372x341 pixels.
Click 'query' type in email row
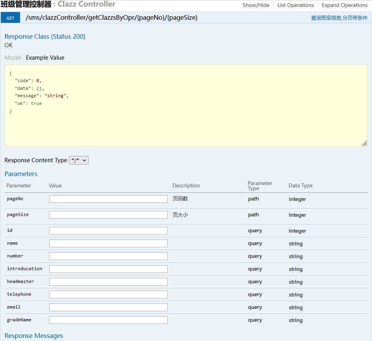point(255,307)
